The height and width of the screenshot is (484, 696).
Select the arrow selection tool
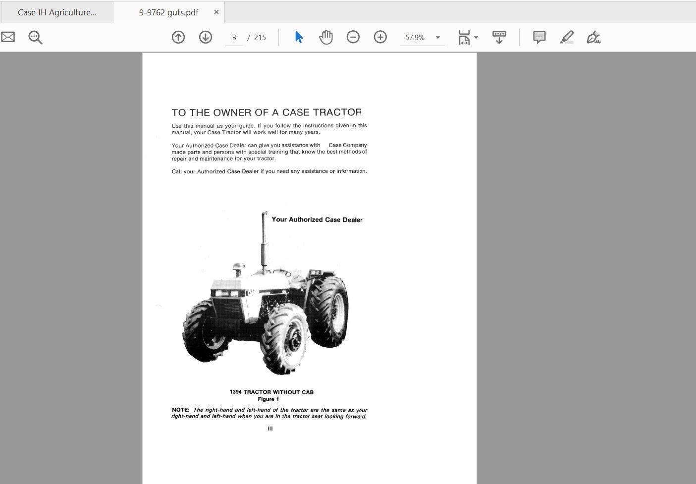[299, 37]
